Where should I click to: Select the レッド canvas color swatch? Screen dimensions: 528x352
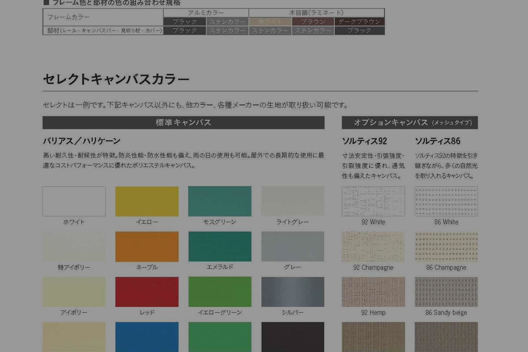pyautogui.click(x=147, y=291)
